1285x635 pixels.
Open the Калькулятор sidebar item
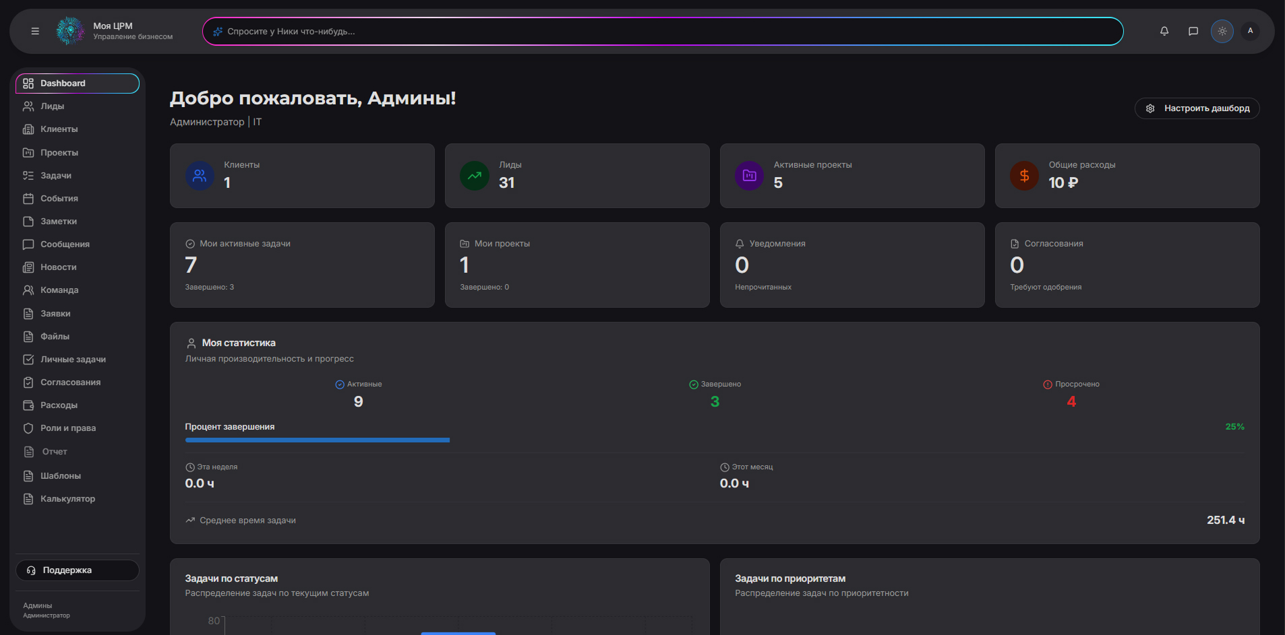[67, 499]
